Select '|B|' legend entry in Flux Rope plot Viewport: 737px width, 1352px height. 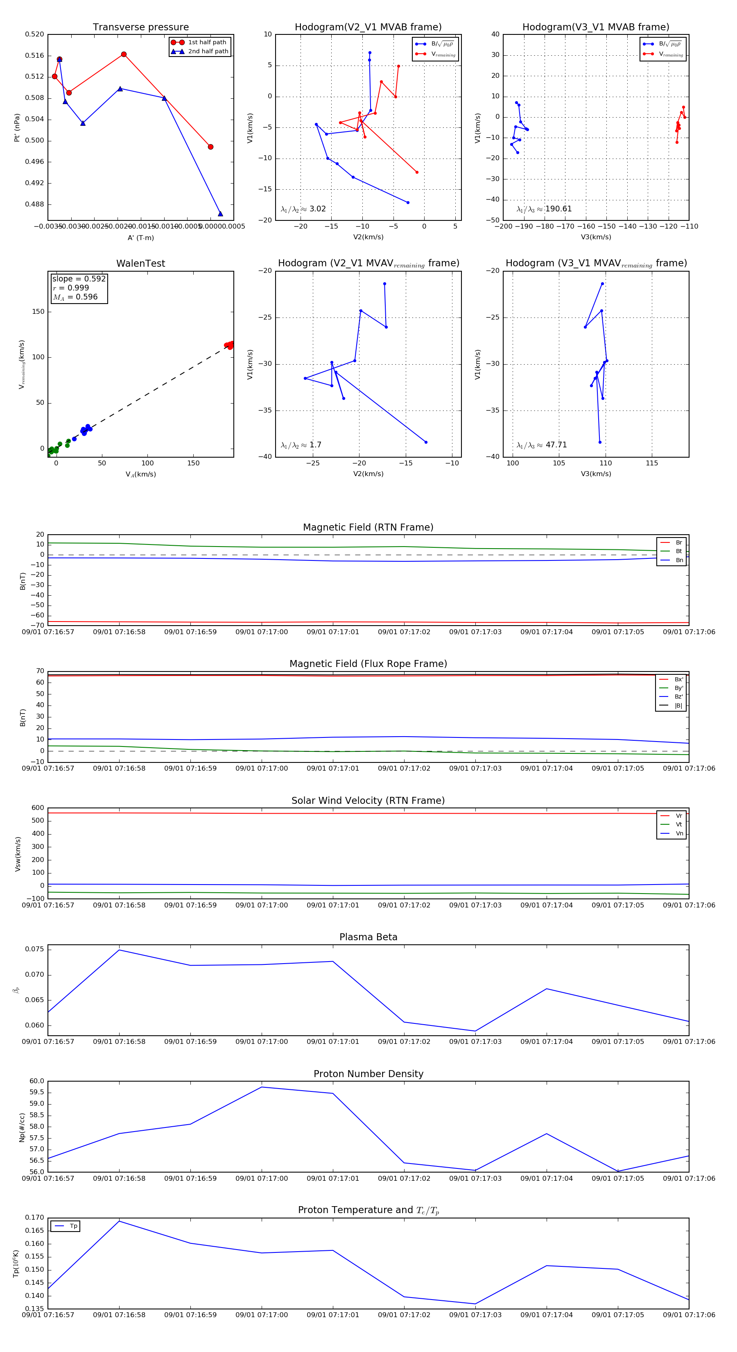pos(671,705)
